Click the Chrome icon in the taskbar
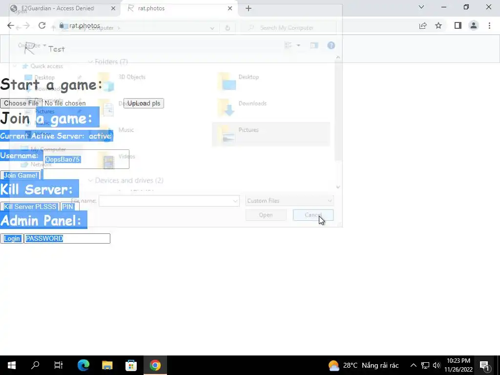Screen dimensions: 500x375 (155, 365)
